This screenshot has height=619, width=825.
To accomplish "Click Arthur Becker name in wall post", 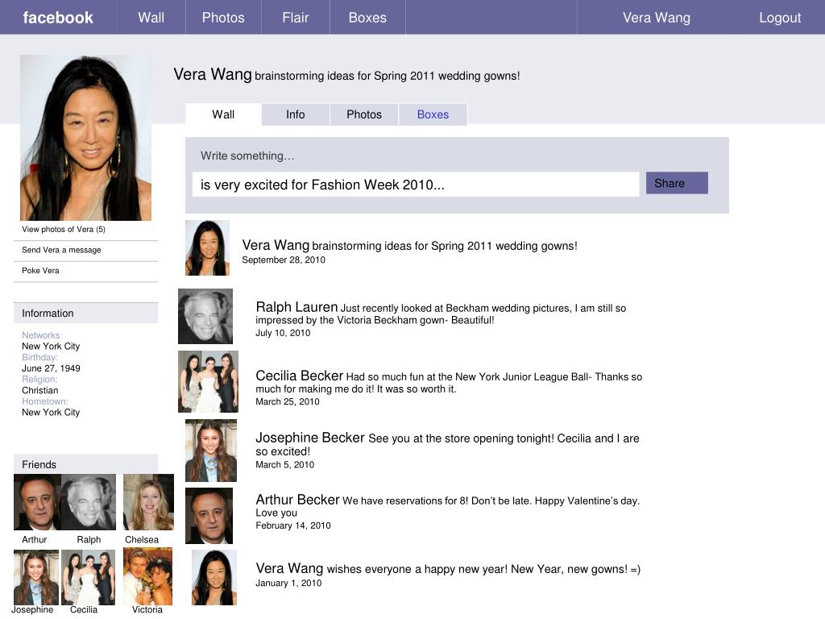I will point(298,500).
